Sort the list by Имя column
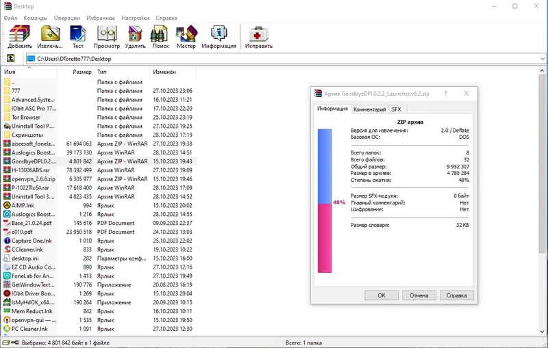The width and height of the screenshot is (548, 348). pos(29,72)
